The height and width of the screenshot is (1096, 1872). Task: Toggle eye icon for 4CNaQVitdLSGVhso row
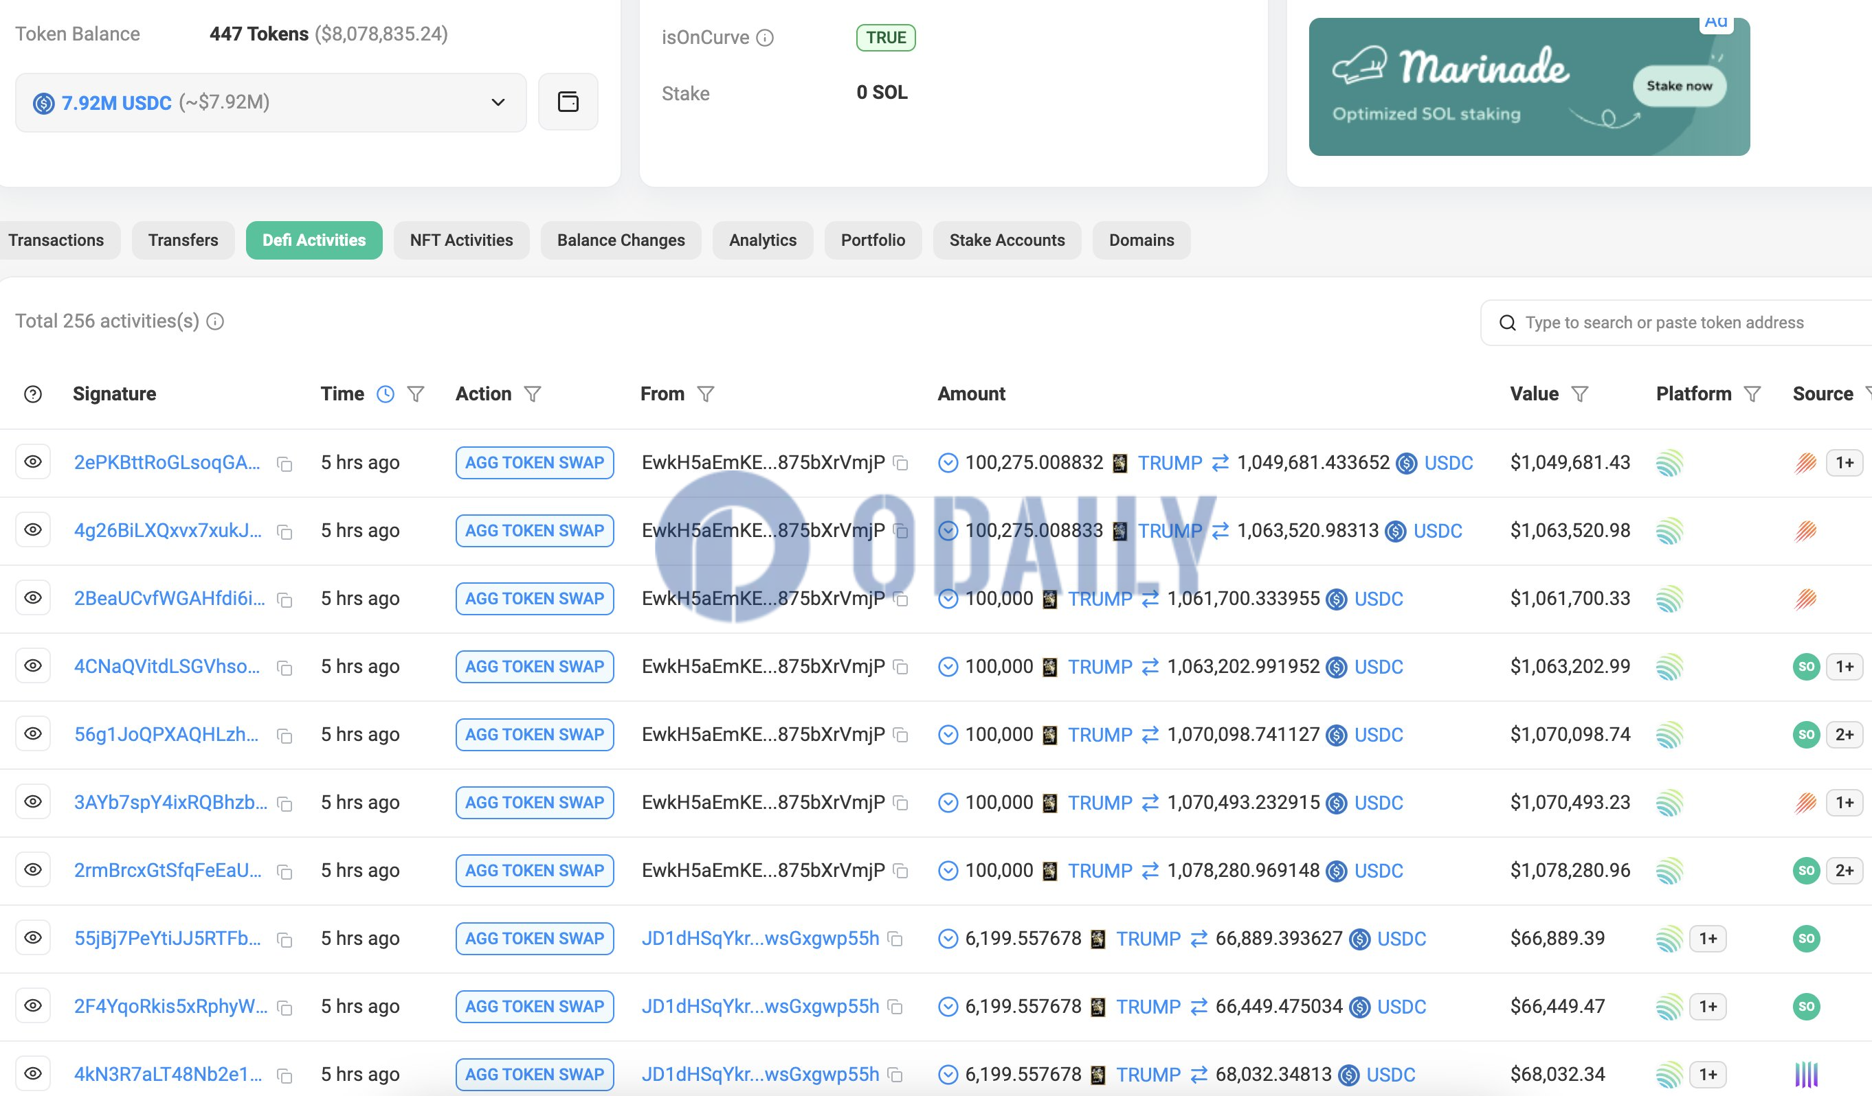pyautogui.click(x=33, y=666)
